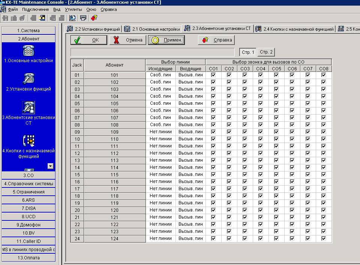Expand the 6.ARS sidebar section

28,200
